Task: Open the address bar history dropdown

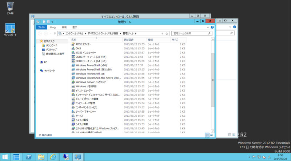Action: (162, 33)
